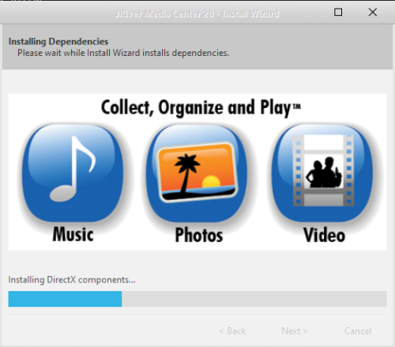Click the Music note icon
Image resolution: width=395 pixels, height=347 pixels.
click(73, 173)
